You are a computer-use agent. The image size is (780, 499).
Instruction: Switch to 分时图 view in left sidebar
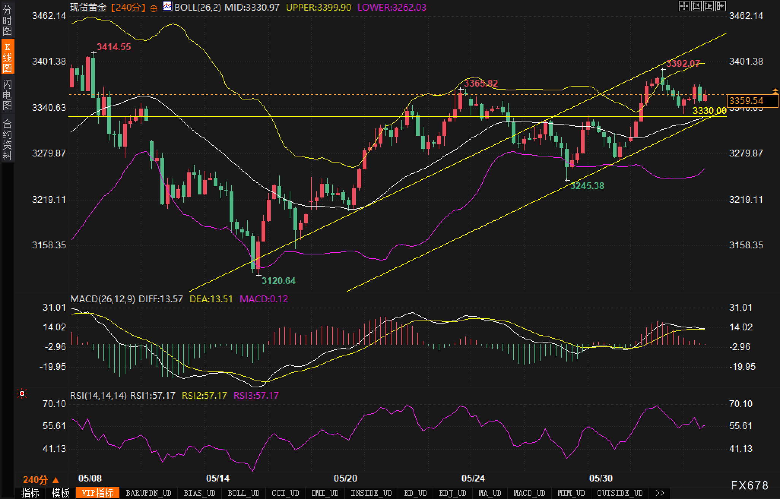point(7,20)
